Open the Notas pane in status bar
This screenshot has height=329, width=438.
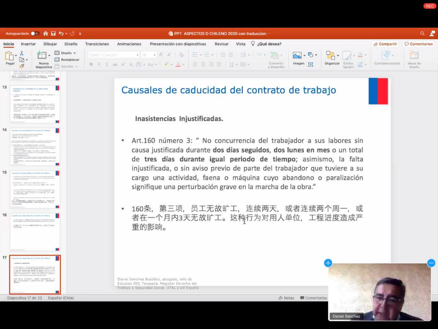click(x=286, y=298)
